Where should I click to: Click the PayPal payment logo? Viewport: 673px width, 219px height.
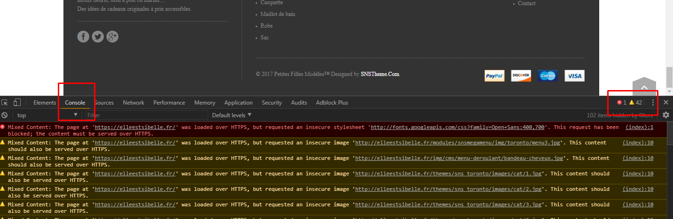tap(494, 76)
